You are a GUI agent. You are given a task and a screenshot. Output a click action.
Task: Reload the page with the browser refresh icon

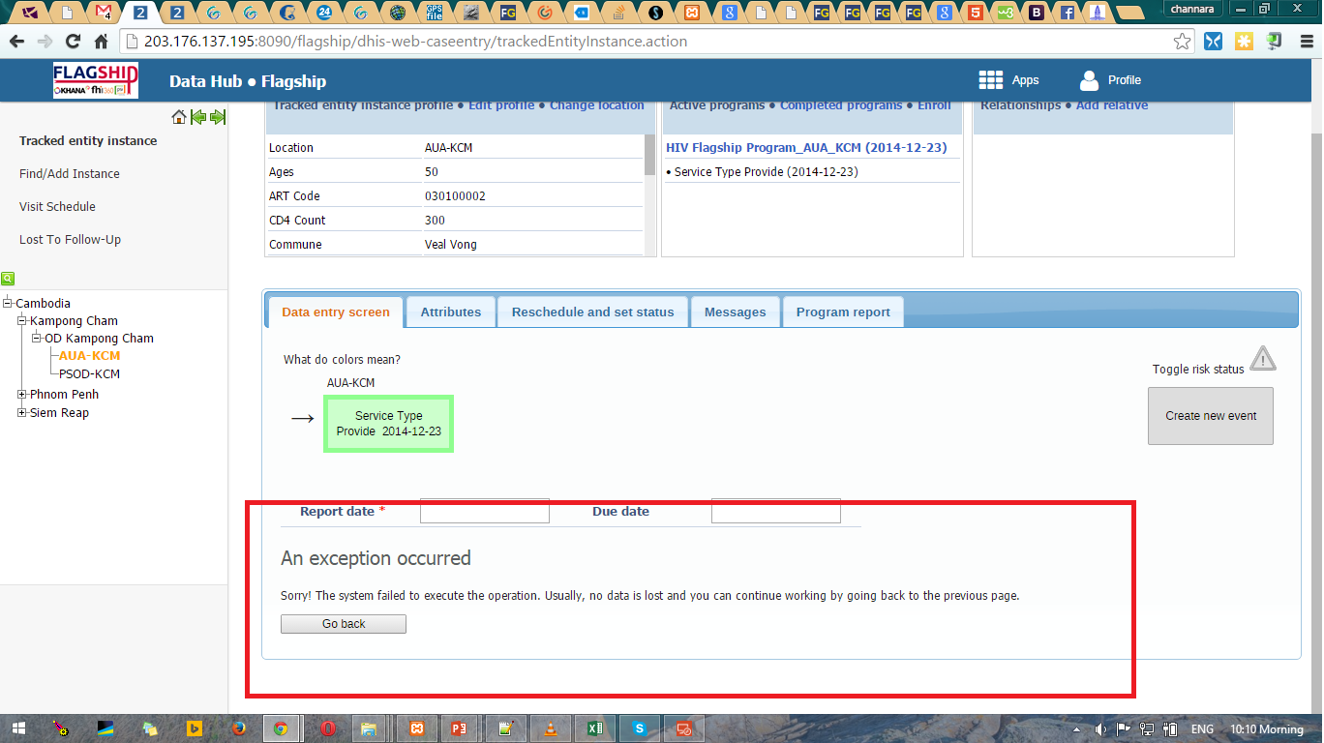point(73,42)
